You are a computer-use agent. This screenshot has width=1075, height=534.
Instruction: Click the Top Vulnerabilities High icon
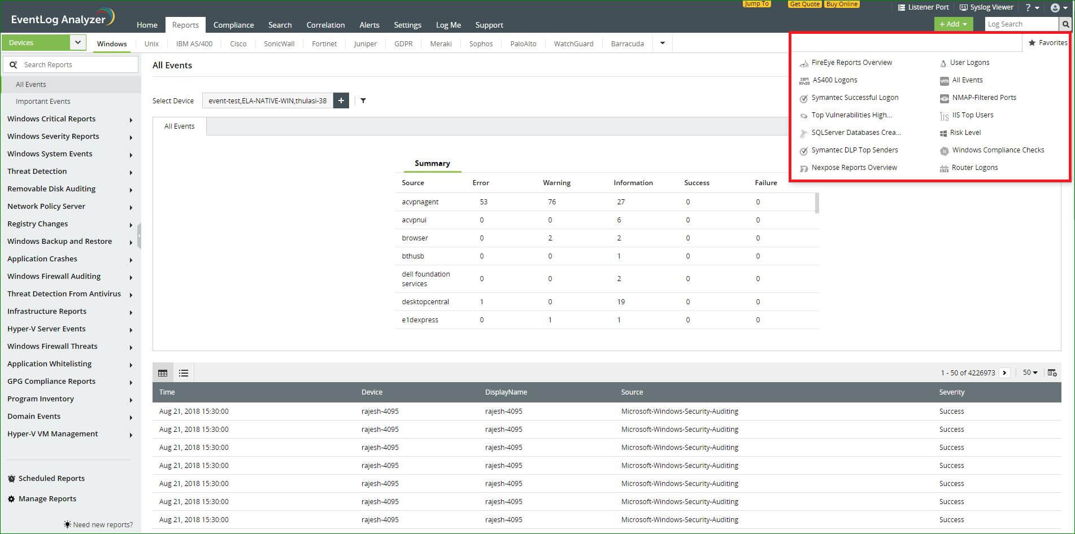coord(804,116)
